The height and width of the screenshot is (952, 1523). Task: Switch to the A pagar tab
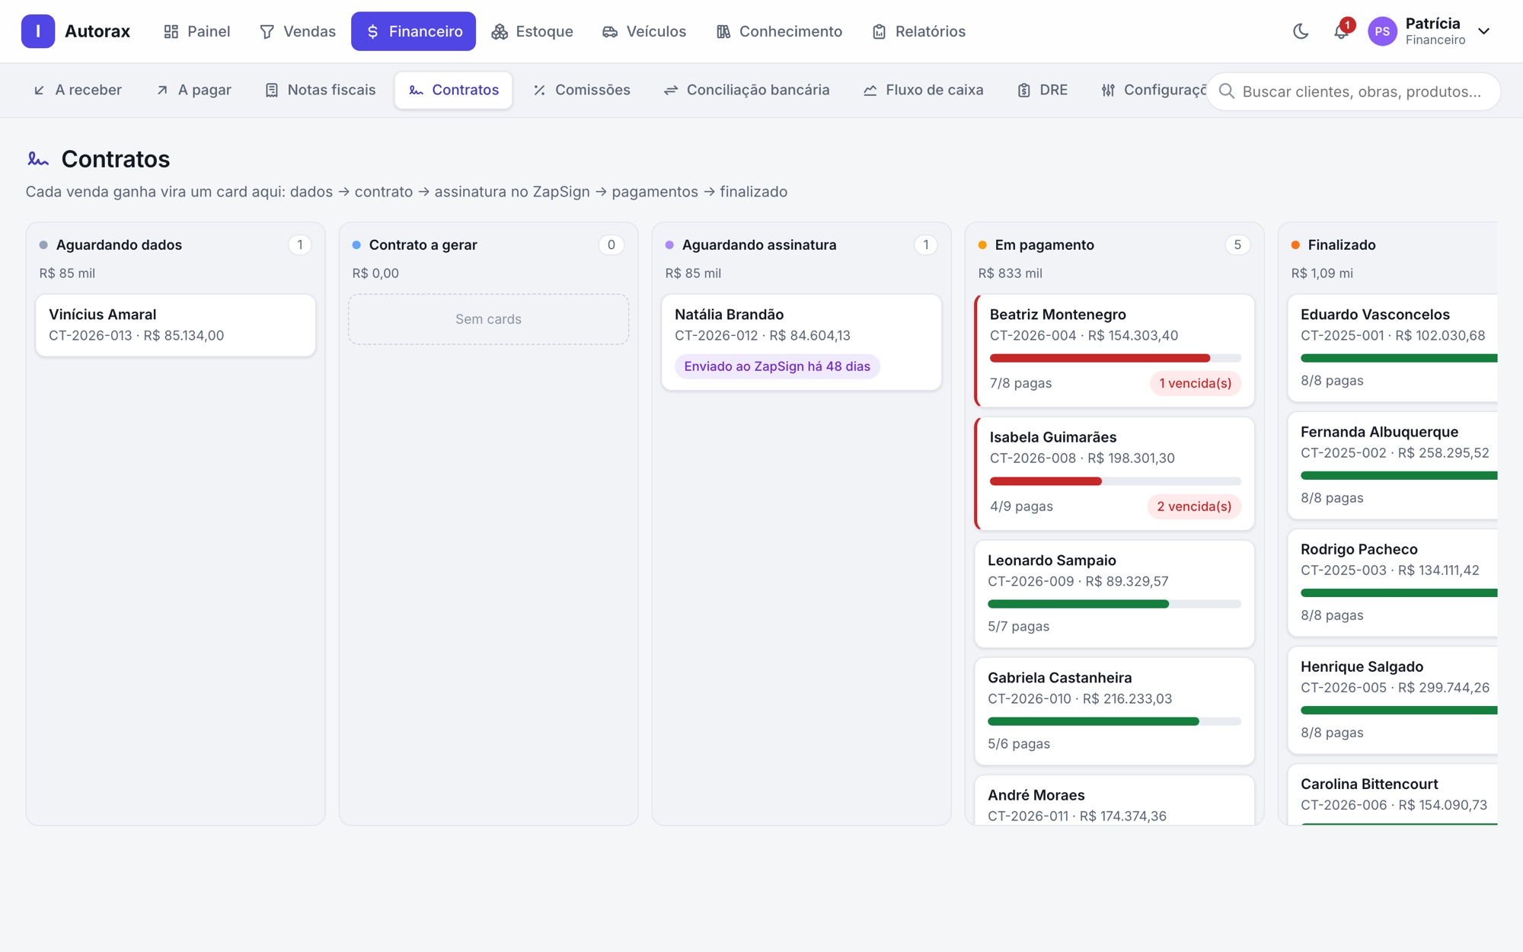(x=194, y=90)
